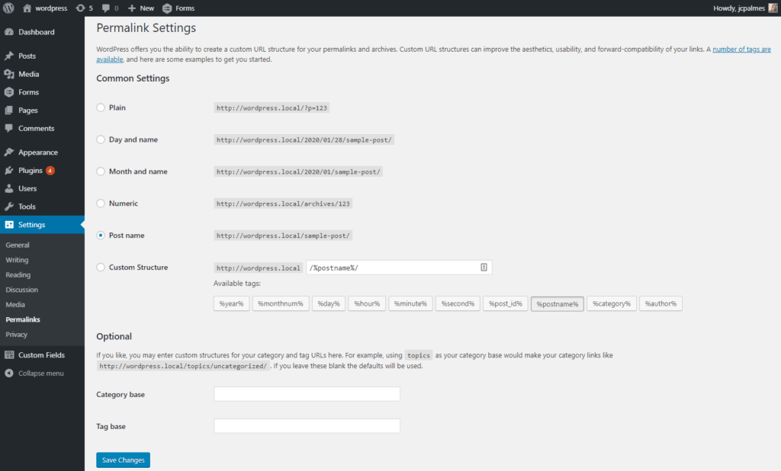Image resolution: width=781 pixels, height=471 pixels.
Task: Click the Plugins update count badge 4
Action: pyautogui.click(x=50, y=170)
